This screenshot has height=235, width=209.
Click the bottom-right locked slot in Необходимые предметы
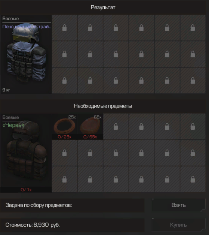point(193,179)
